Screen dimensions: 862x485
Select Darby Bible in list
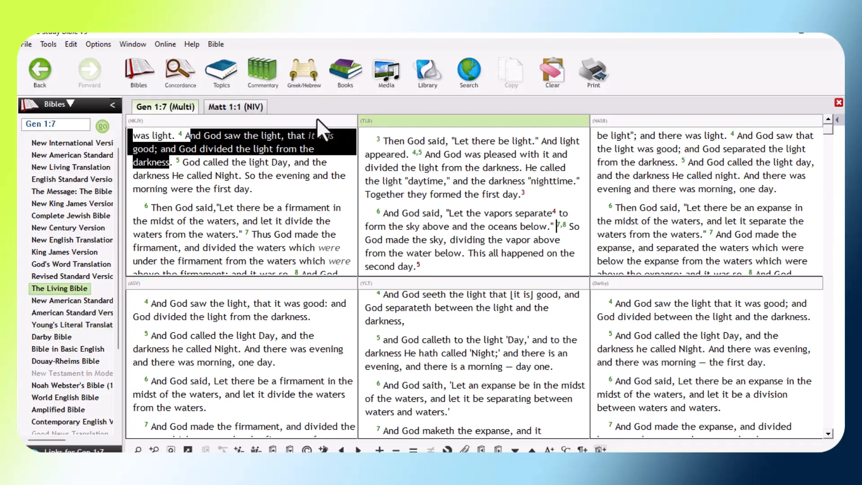pyautogui.click(x=52, y=337)
